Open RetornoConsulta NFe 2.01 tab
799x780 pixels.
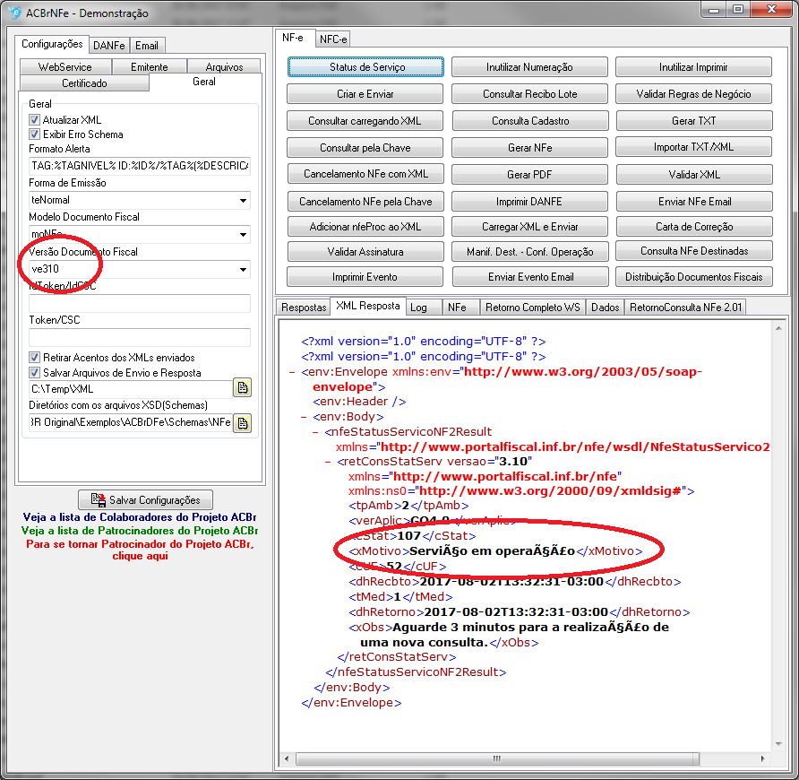tap(685, 308)
